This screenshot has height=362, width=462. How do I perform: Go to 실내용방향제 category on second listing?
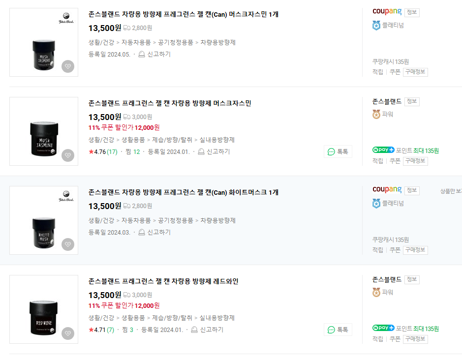pyautogui.click(x=218, y=140)
